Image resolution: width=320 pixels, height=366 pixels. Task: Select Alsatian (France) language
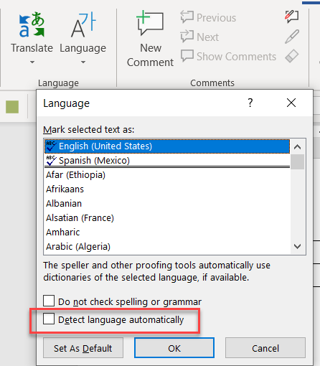click(x=167, y=218)
